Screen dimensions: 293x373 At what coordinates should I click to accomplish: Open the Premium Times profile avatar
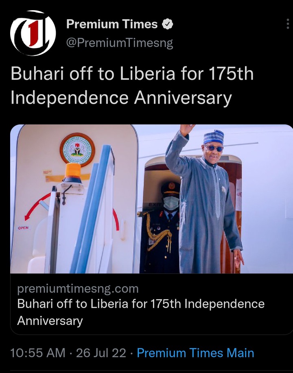coord(33,33)
